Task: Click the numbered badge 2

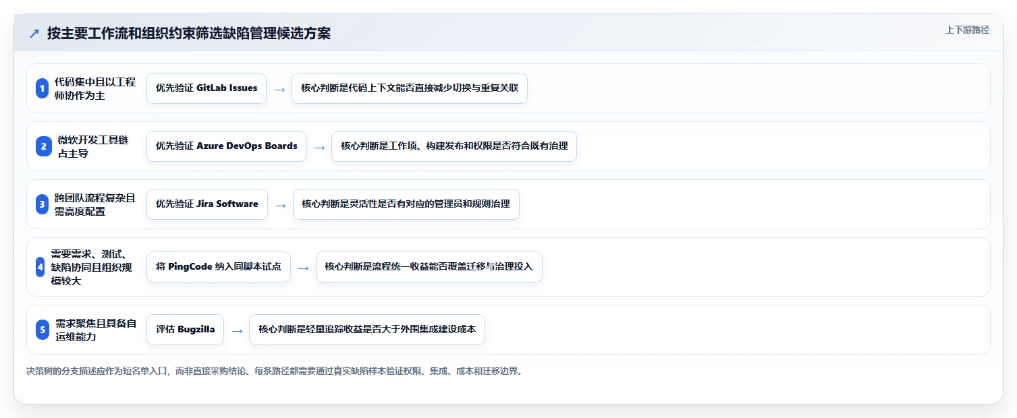Action: pyautogui.click(x=43, y=146)
